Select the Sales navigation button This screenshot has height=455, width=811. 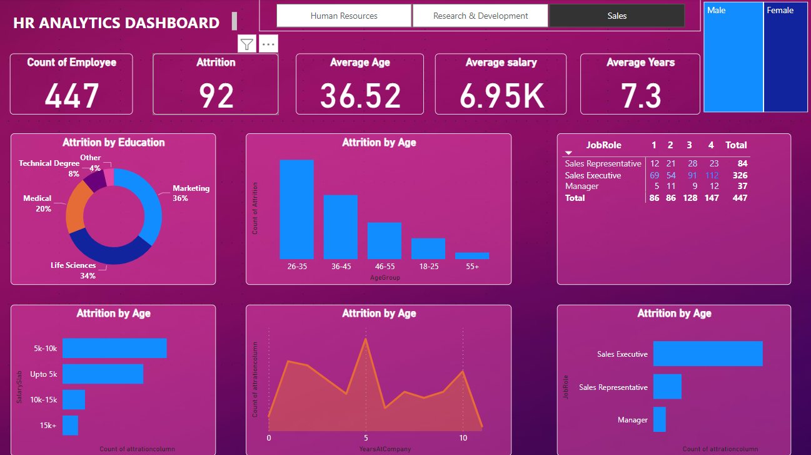[x=616, y=15]
